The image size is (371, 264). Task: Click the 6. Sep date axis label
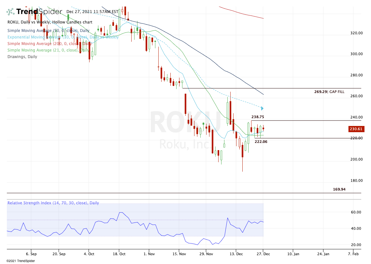[x=31, y=254]
